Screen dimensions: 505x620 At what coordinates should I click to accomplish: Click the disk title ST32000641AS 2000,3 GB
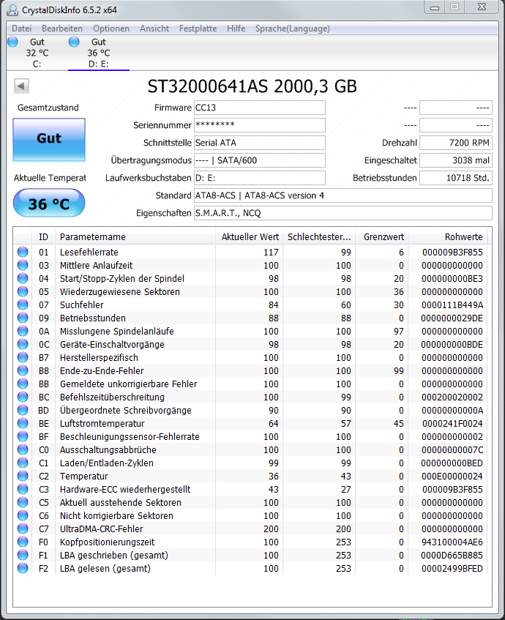tap(252, 86)
